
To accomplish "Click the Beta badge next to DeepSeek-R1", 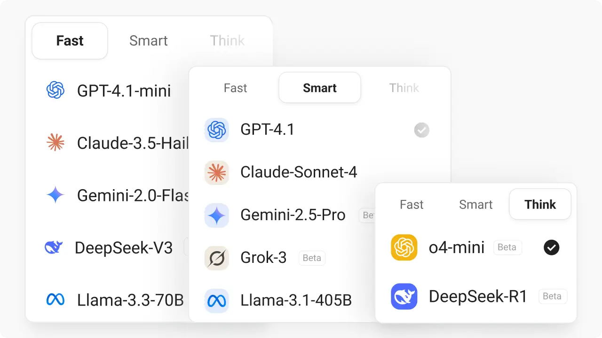I will coord(552,296).
